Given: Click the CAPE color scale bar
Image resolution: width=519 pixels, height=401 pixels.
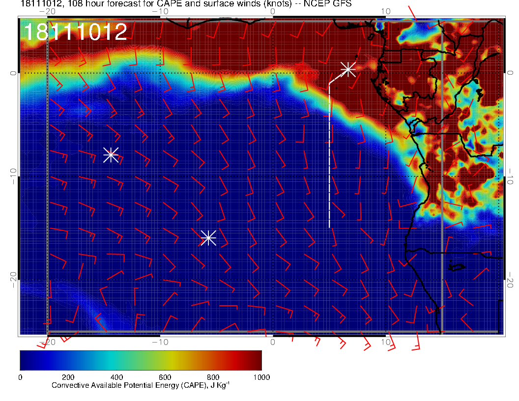Looking at the screenshot, I should pos(141,360).
